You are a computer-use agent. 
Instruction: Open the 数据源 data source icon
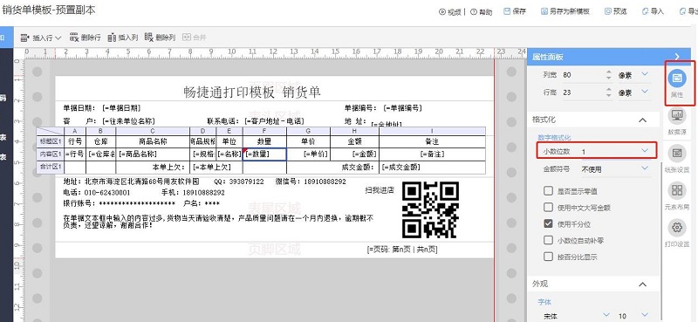click(x=677, y=116)
